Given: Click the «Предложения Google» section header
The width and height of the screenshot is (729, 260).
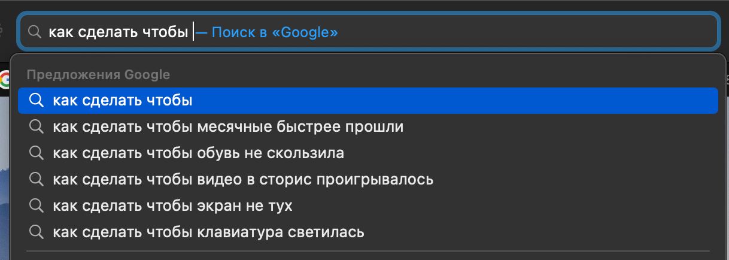Looking at the screenshot, I should (98, 75).
